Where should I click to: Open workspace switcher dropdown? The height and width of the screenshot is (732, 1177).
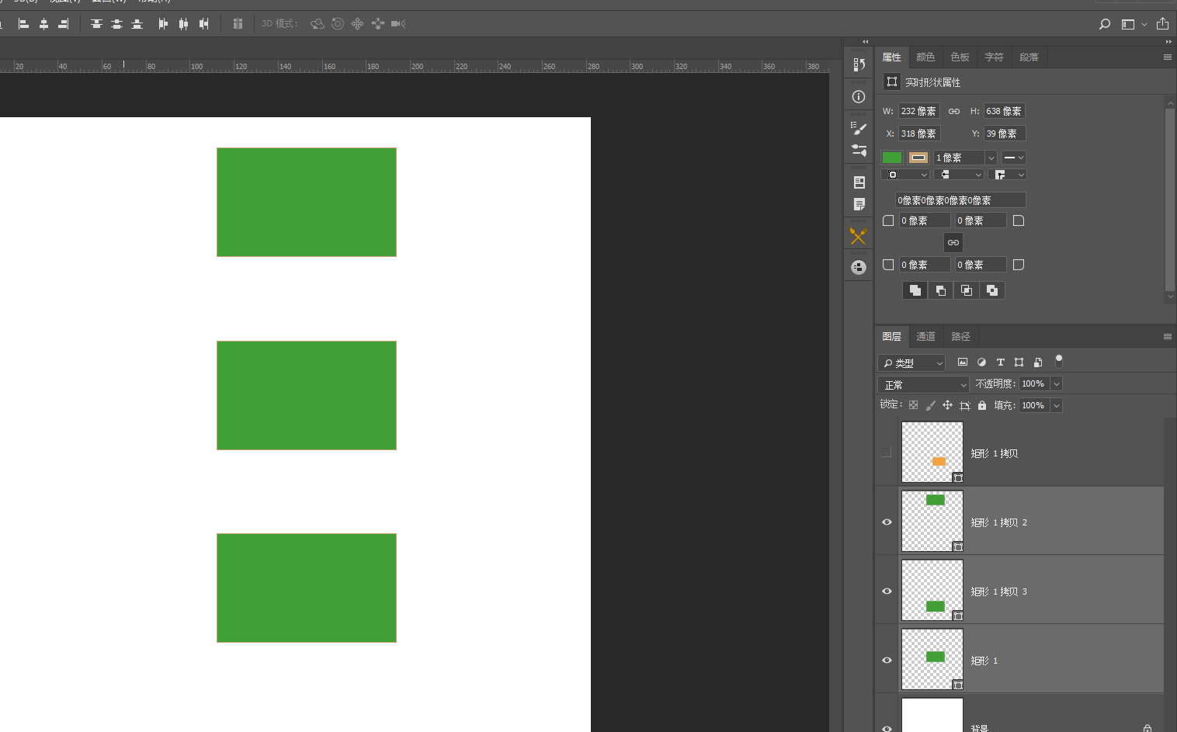tap(1134, 24)
